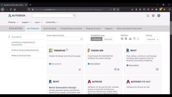Open Support tab in education bar
The width and height of the screenshot is (172, 97).
coord(109,29)
